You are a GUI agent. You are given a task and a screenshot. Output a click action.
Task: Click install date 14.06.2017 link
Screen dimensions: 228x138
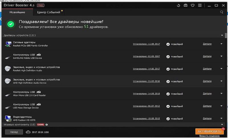point(146,69)
